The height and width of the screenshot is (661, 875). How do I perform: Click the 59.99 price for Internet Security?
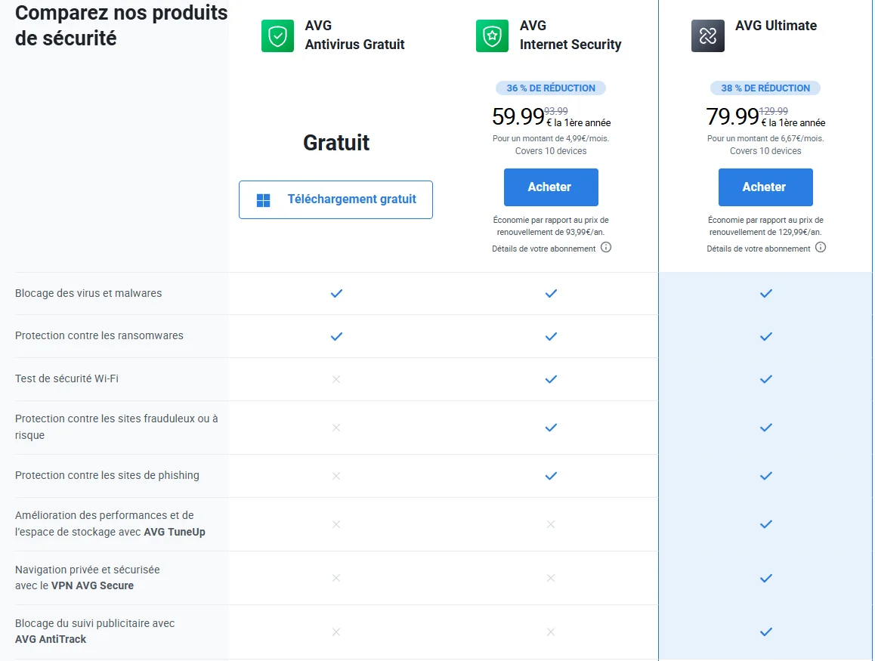[518, 116]
